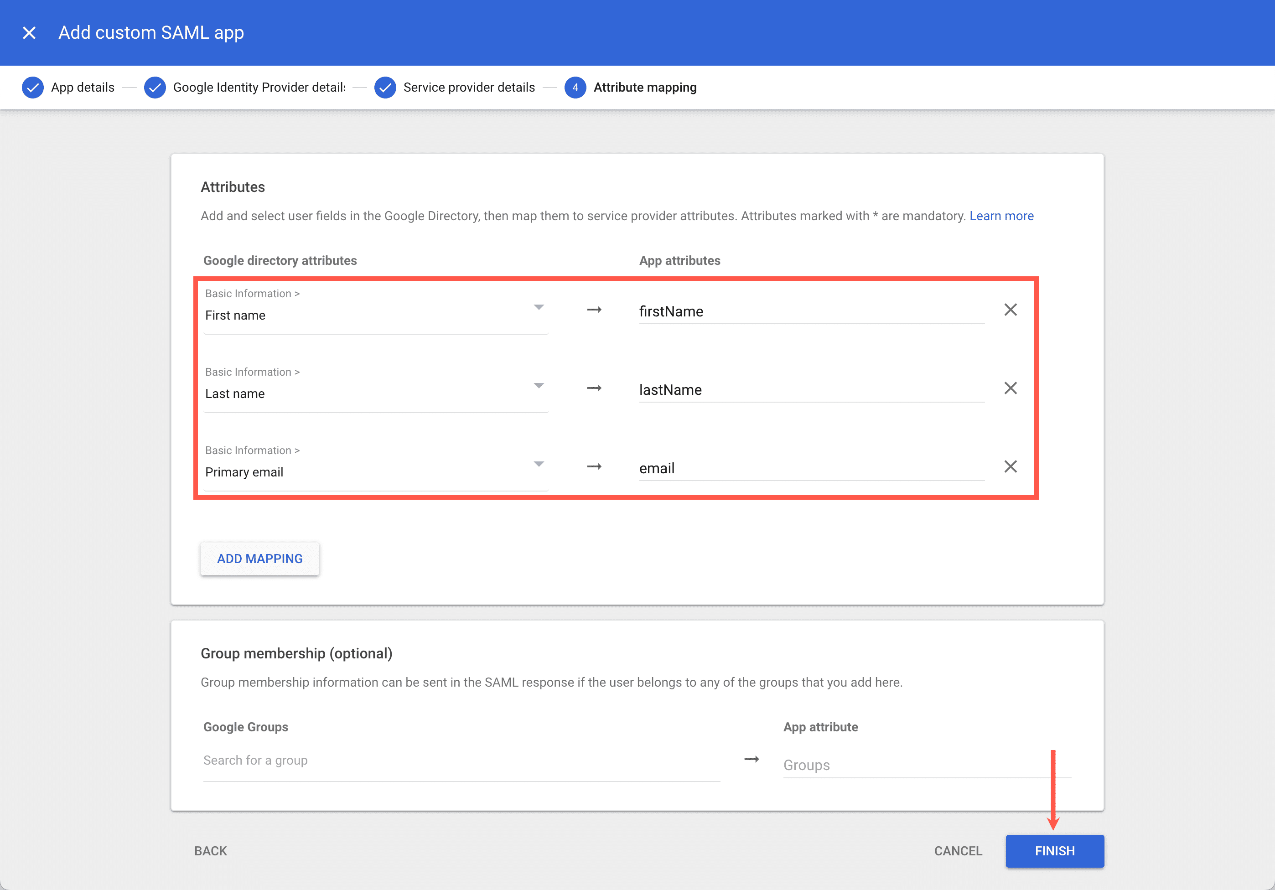Open the First name directory attribute dropdown
The image size is (1275, 890).
pyautogui.click(x=538, y=307)
